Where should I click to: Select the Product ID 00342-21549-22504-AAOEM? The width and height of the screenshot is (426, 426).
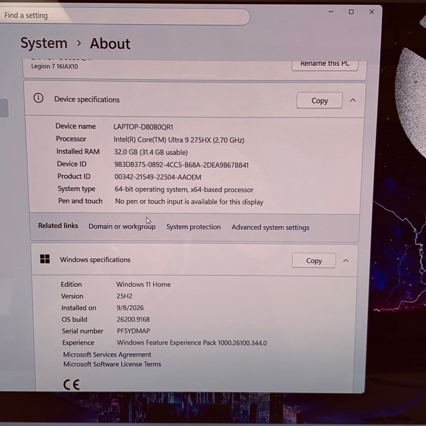pyautogui.click(x=158, y=177)
